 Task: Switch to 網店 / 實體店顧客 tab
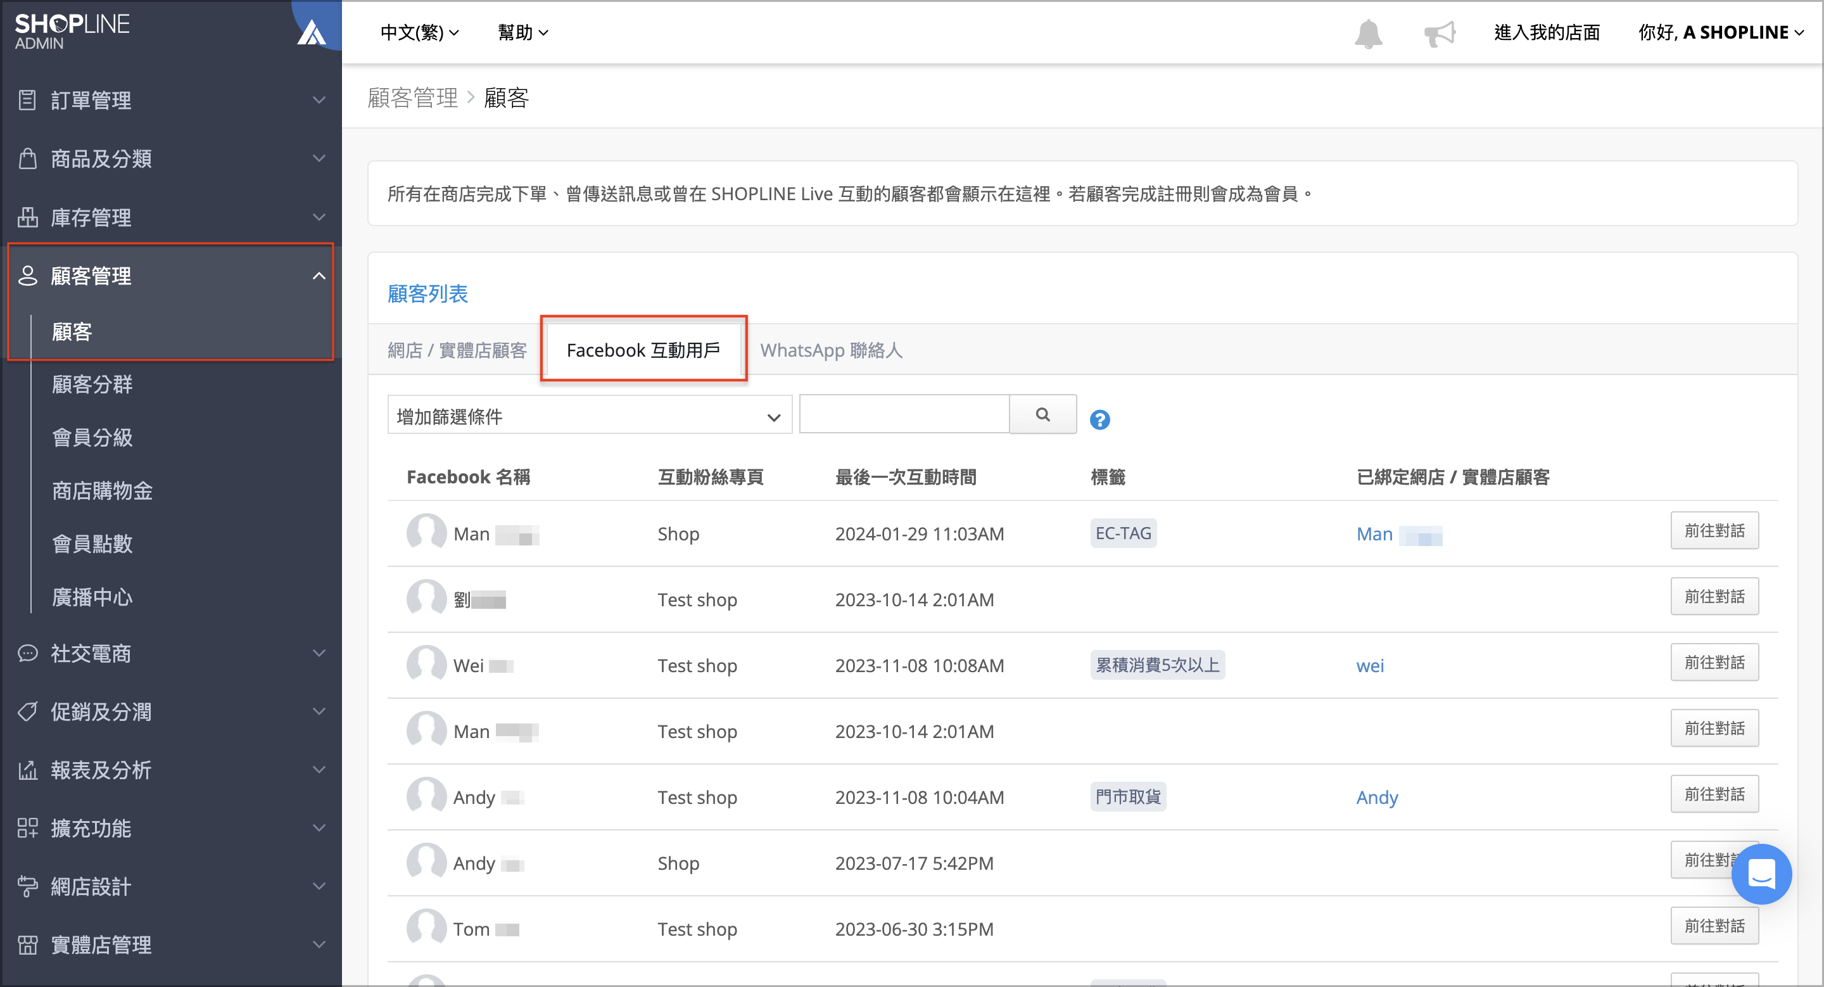tap(457, 350)
